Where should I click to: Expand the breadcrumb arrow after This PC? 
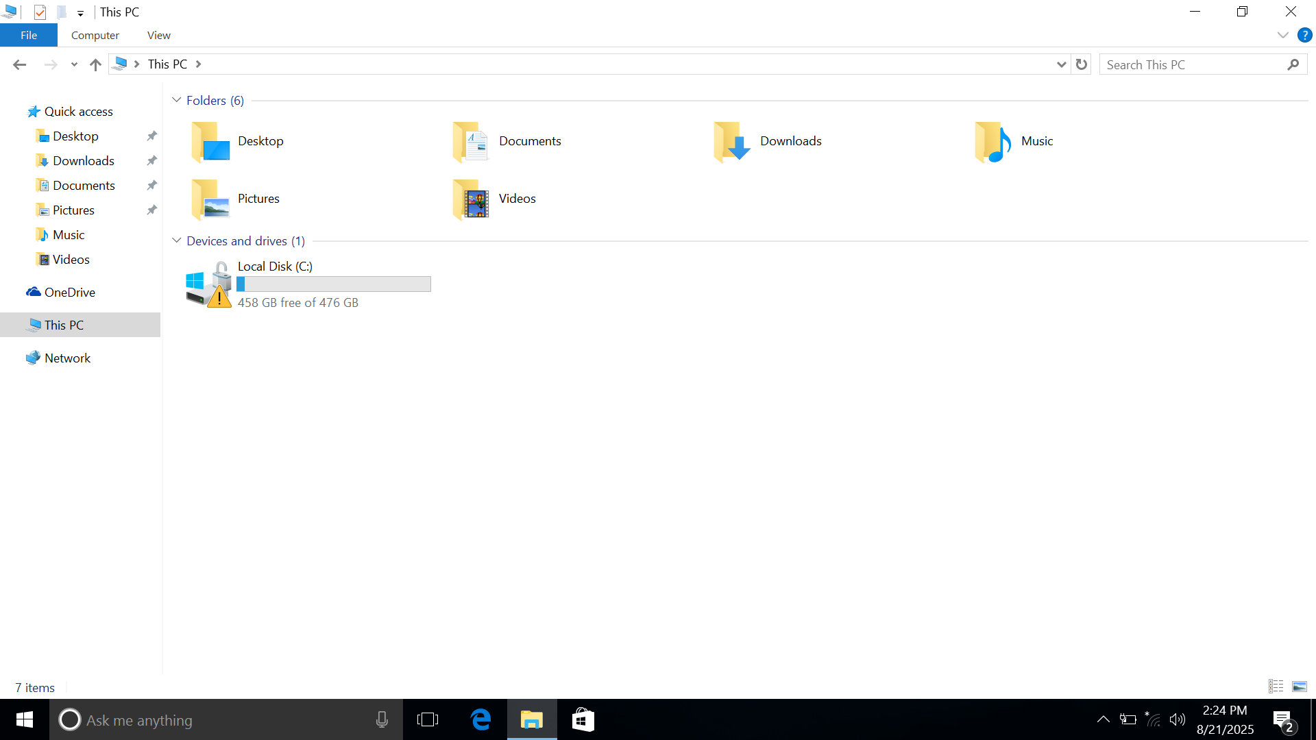(198, 64)
